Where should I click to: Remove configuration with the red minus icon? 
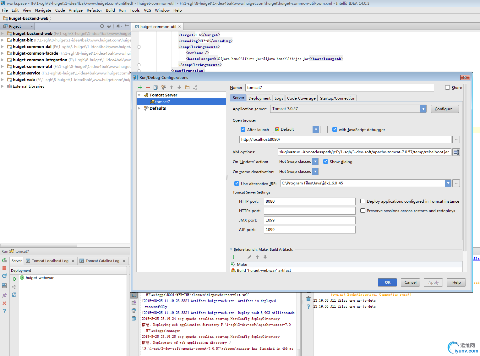click(x=148, y=87)
